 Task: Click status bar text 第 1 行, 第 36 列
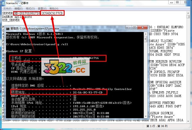(157, 126)
